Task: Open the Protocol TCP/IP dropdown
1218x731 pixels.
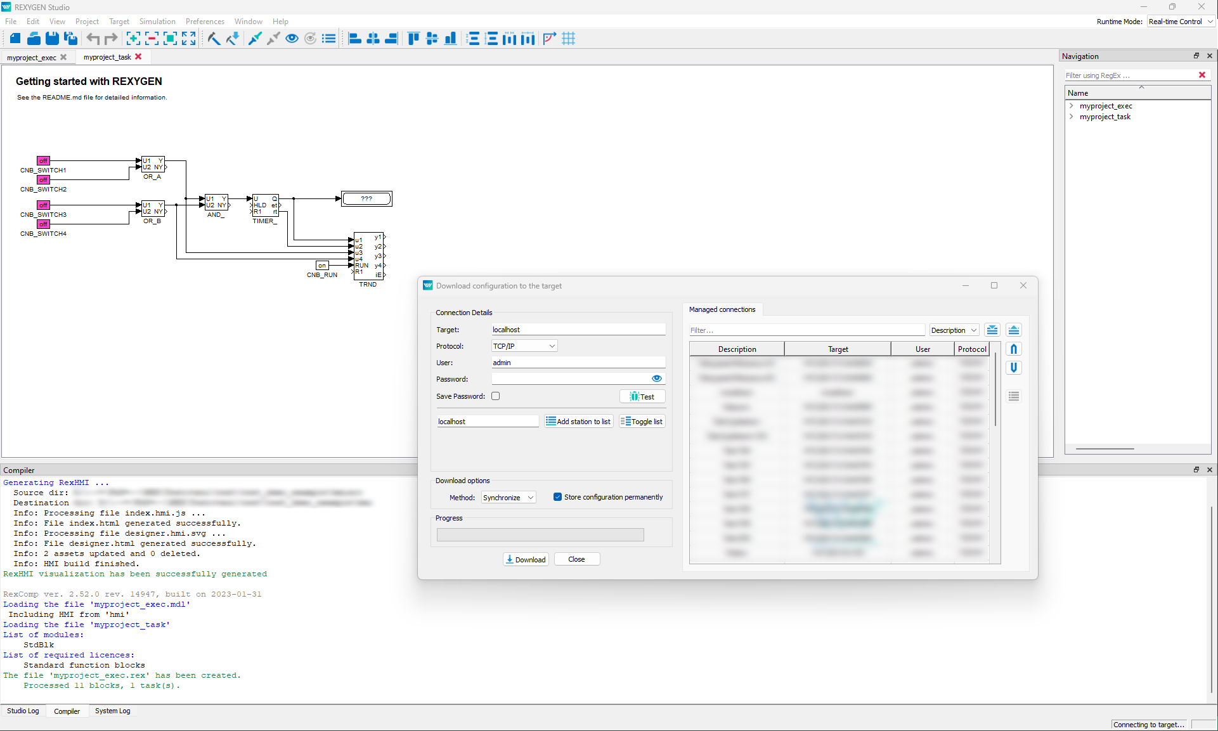Action: [x=524, y=346]
